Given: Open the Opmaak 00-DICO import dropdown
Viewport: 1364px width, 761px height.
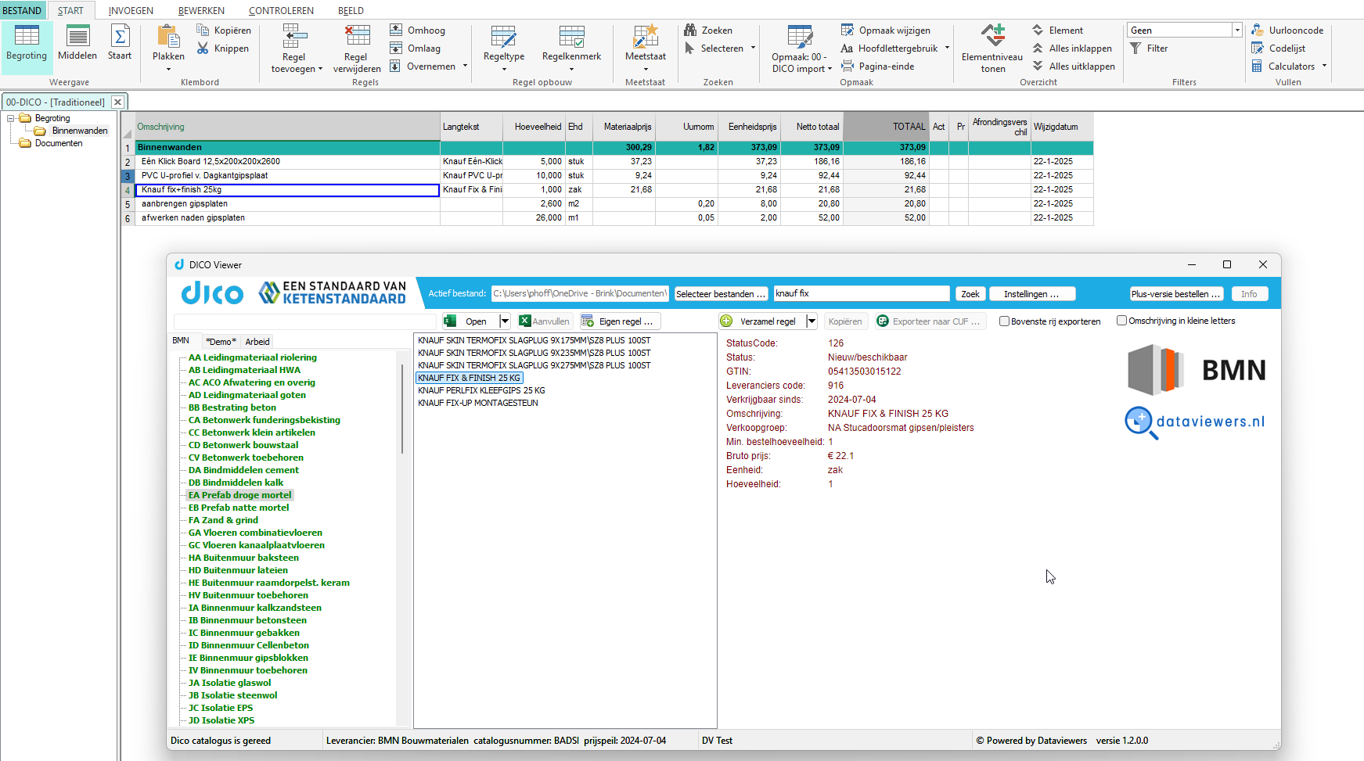Looking at the screenshot, I should [x=830, y=68].
